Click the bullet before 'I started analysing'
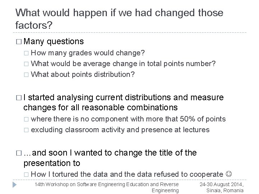 pyautogui.click(x=19, y=98)
